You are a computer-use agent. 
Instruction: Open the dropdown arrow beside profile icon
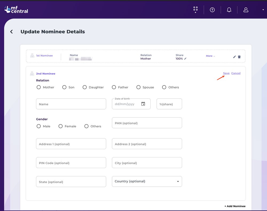coord(263,10)
